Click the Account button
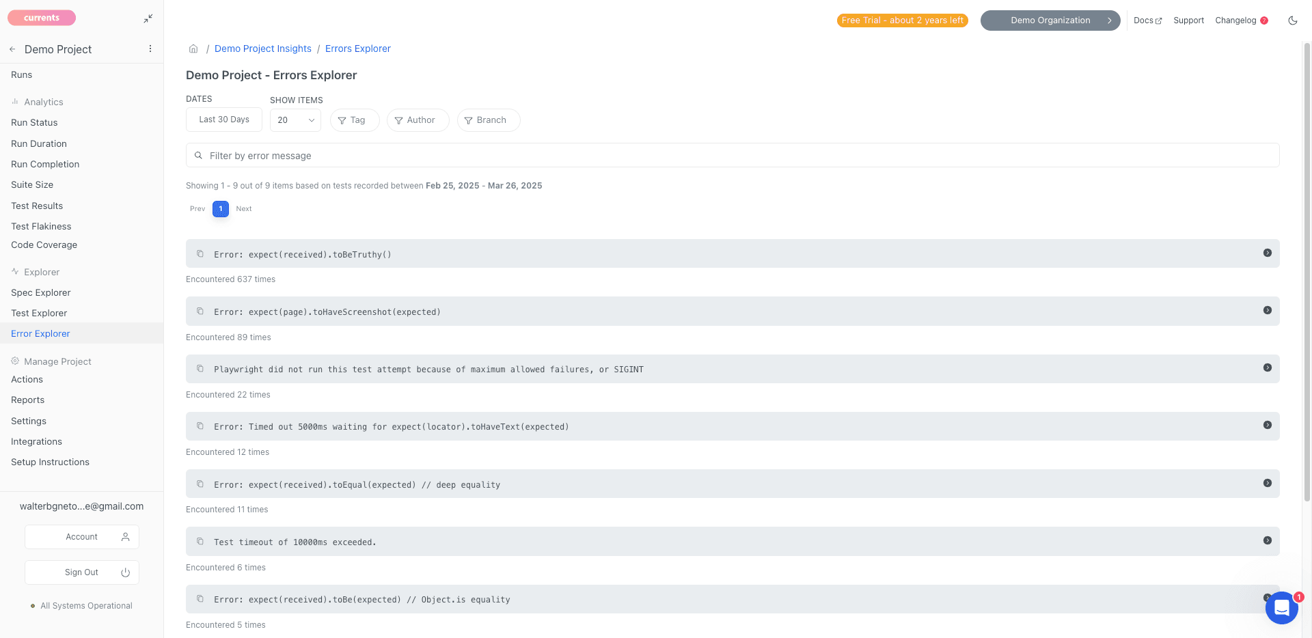 (x=82, y=537)
